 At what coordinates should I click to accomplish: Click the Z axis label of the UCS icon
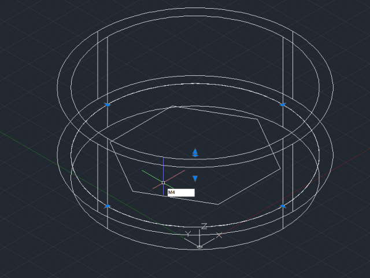[x=204, y=226]
